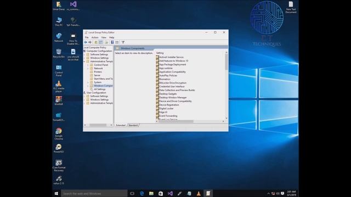This screenshot has height=197, width=351.
Task: Select the Recycle Bin desktop icon
Action: coord(59,54)
